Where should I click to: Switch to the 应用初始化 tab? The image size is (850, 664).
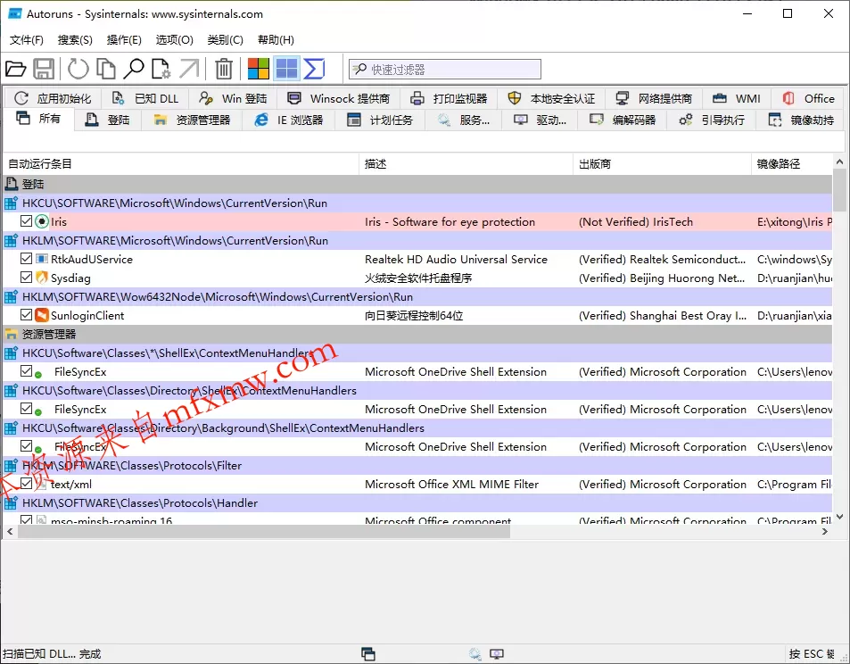click(54, 98)
